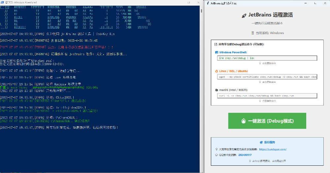
Task: Click the green SUCCESS line for PyCharm2024.1
Action: (45, 121)
